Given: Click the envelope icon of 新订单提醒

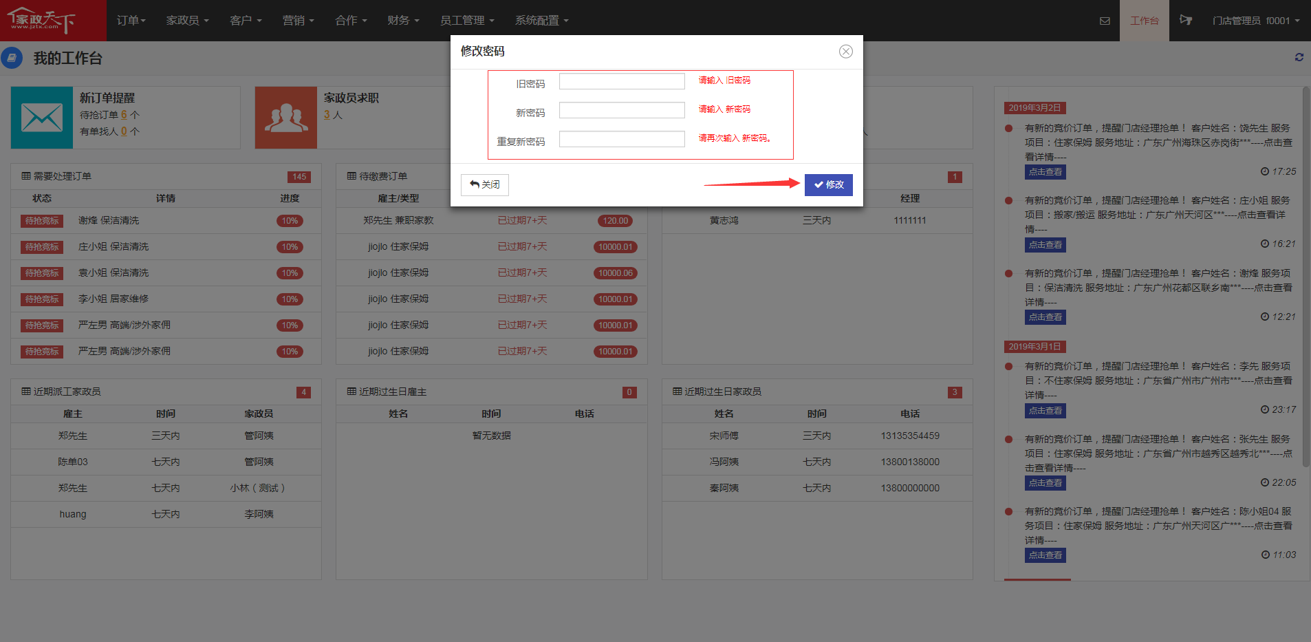Looking at the screenshot, I should click(x=42, y=118).
